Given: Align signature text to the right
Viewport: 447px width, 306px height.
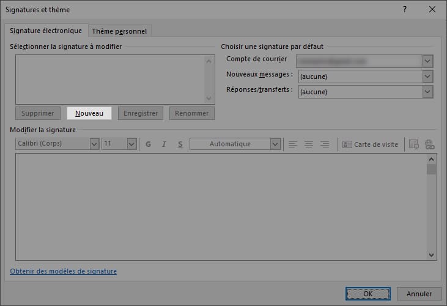Looking at the screenshot, I should point(325,144).
